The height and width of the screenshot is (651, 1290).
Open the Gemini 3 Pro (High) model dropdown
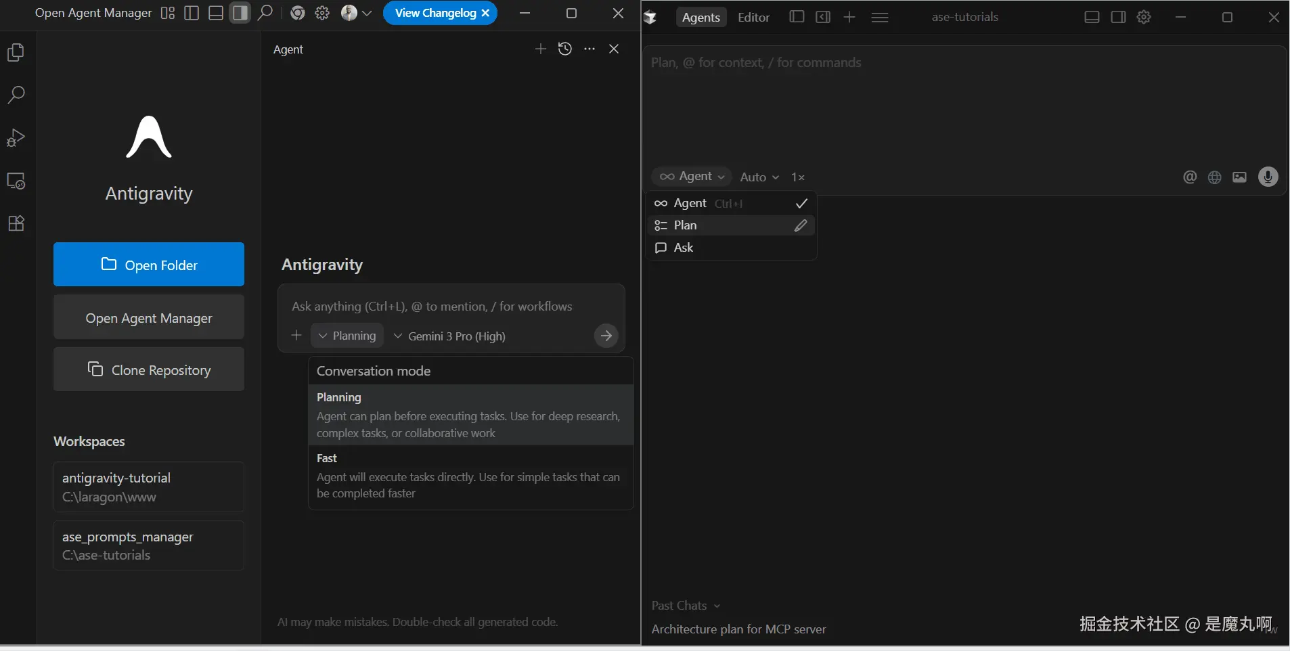tap(449, 336)
